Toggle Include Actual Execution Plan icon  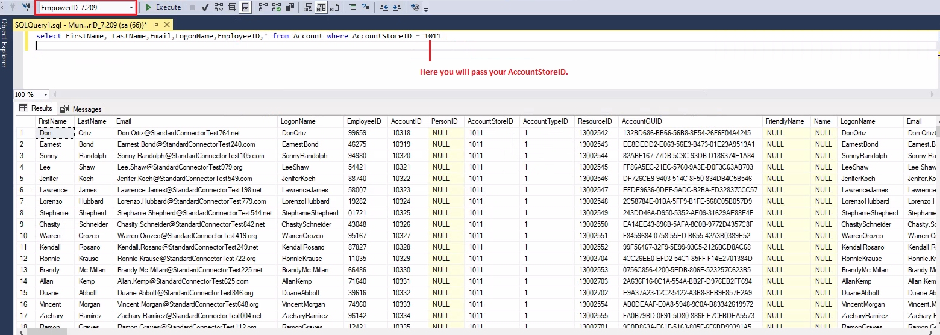point(263,7)
